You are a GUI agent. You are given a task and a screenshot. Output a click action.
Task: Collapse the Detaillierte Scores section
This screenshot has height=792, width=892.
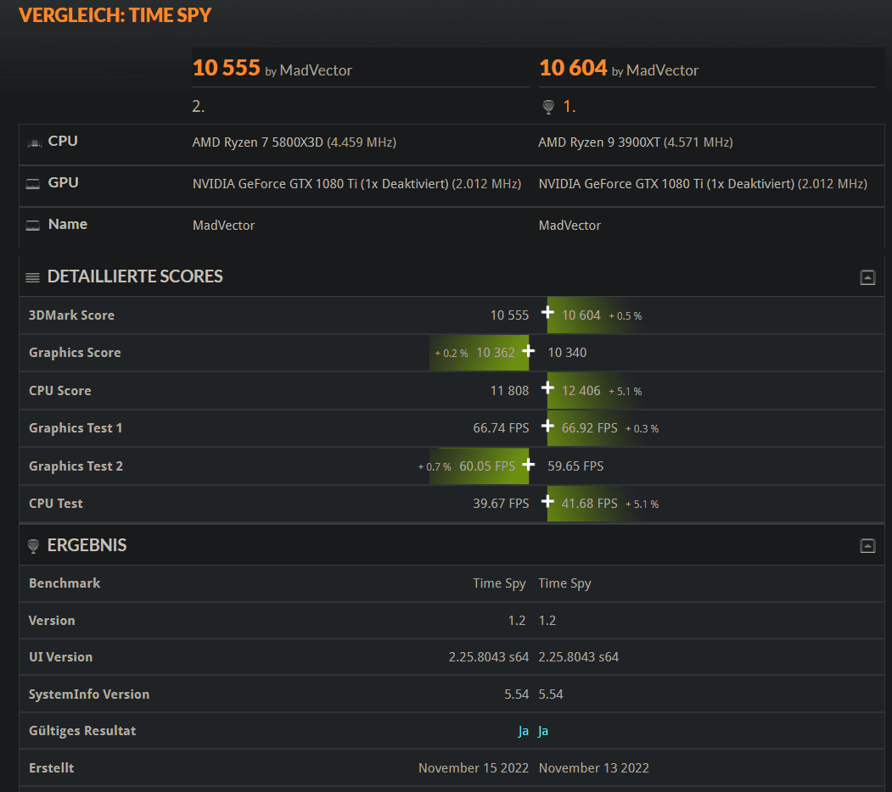pyautogui.click(x=867, y=277)
